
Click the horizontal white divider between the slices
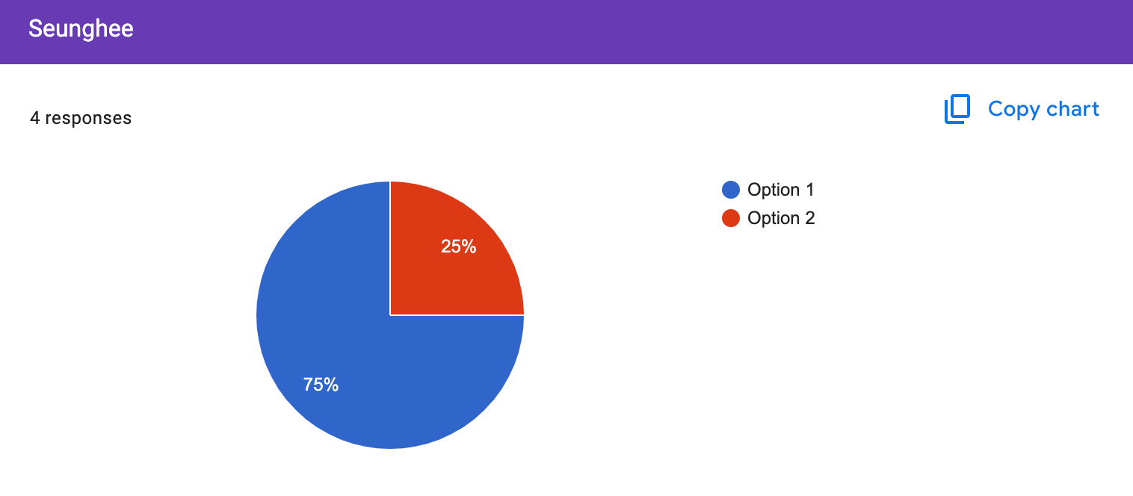(457, 315)
